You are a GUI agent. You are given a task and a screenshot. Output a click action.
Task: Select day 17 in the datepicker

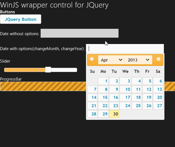coord(125,97)
